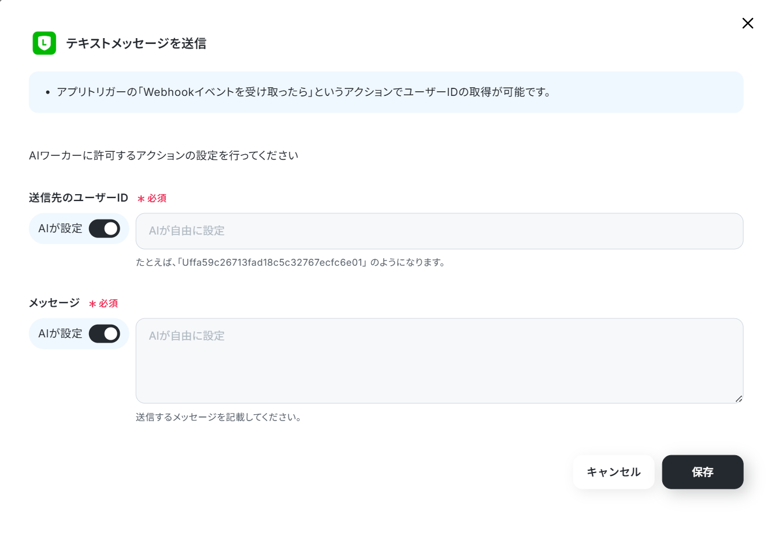Click the 送信するメッセージを記載してください hint
768x543 pixels.
pyautogui.click(x=218, y=417)
